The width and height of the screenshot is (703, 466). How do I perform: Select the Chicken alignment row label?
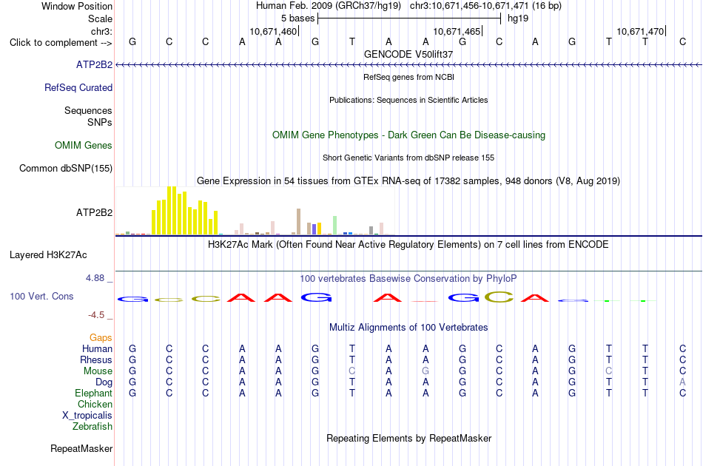95,404
